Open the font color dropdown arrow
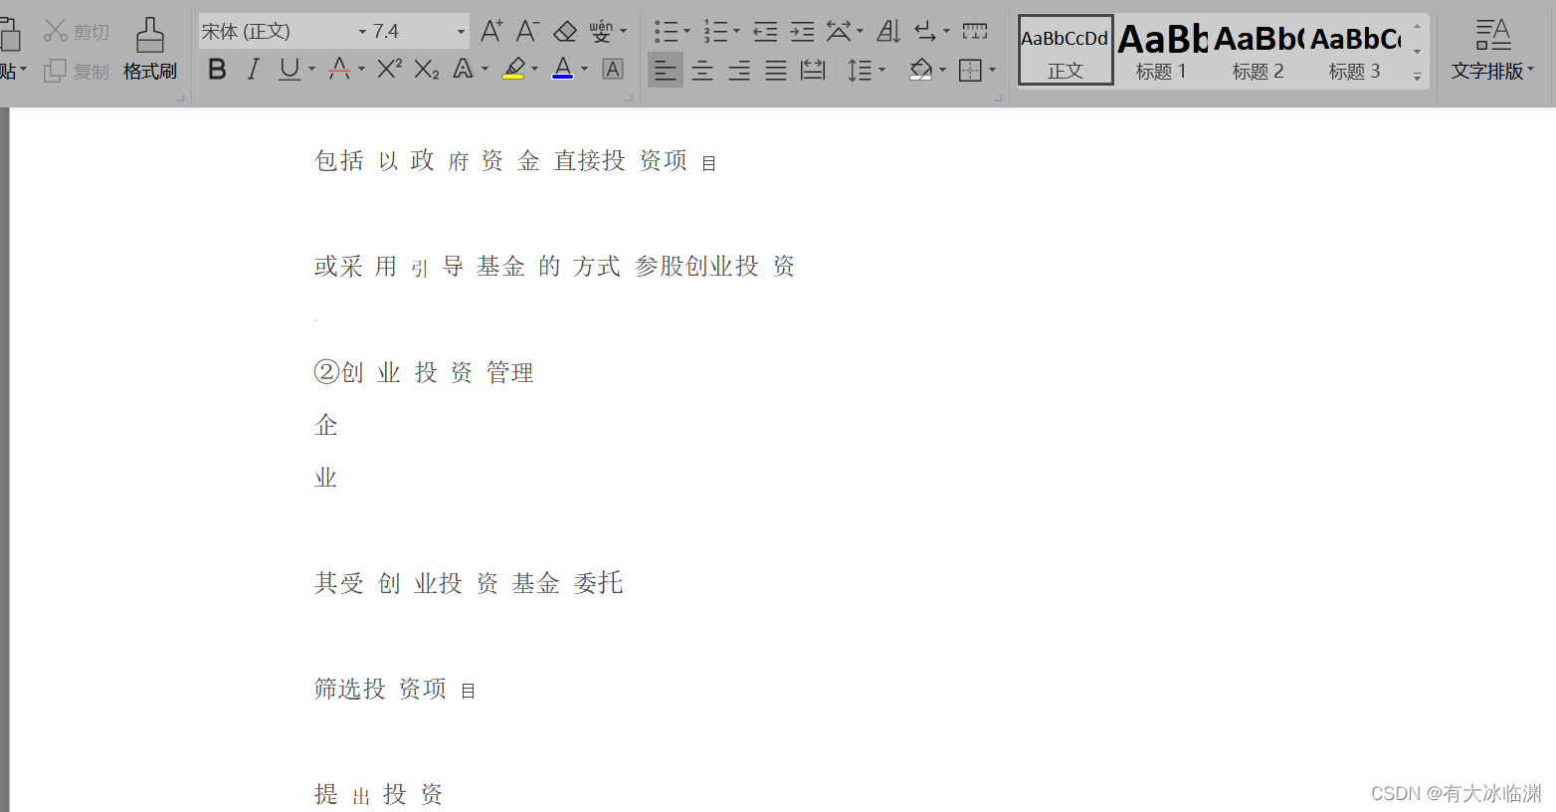The height and width of the screenshot is (812, 1556). coord(585,69)
